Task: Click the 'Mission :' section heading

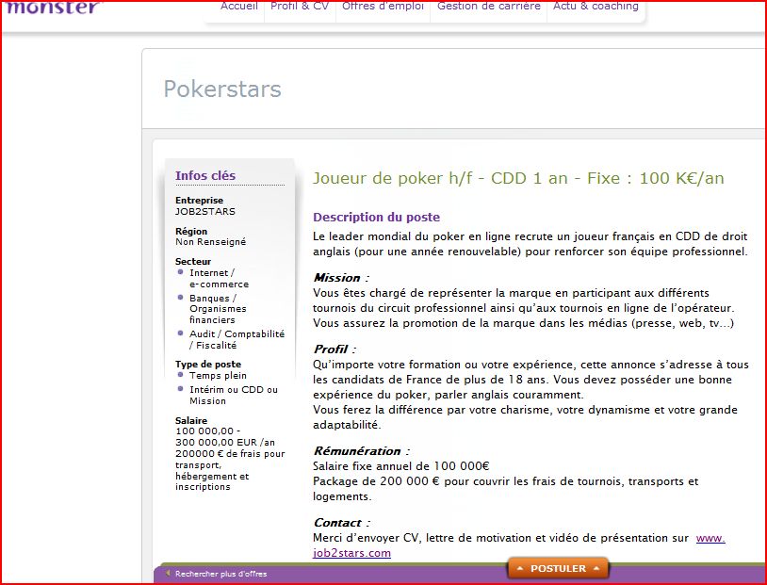Action: click(341, 278)
